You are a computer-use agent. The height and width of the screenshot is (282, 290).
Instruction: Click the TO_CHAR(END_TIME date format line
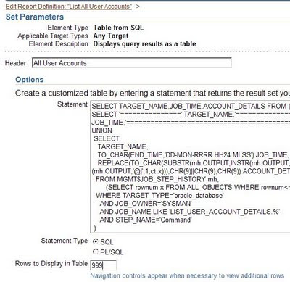[x=193, y=155]
